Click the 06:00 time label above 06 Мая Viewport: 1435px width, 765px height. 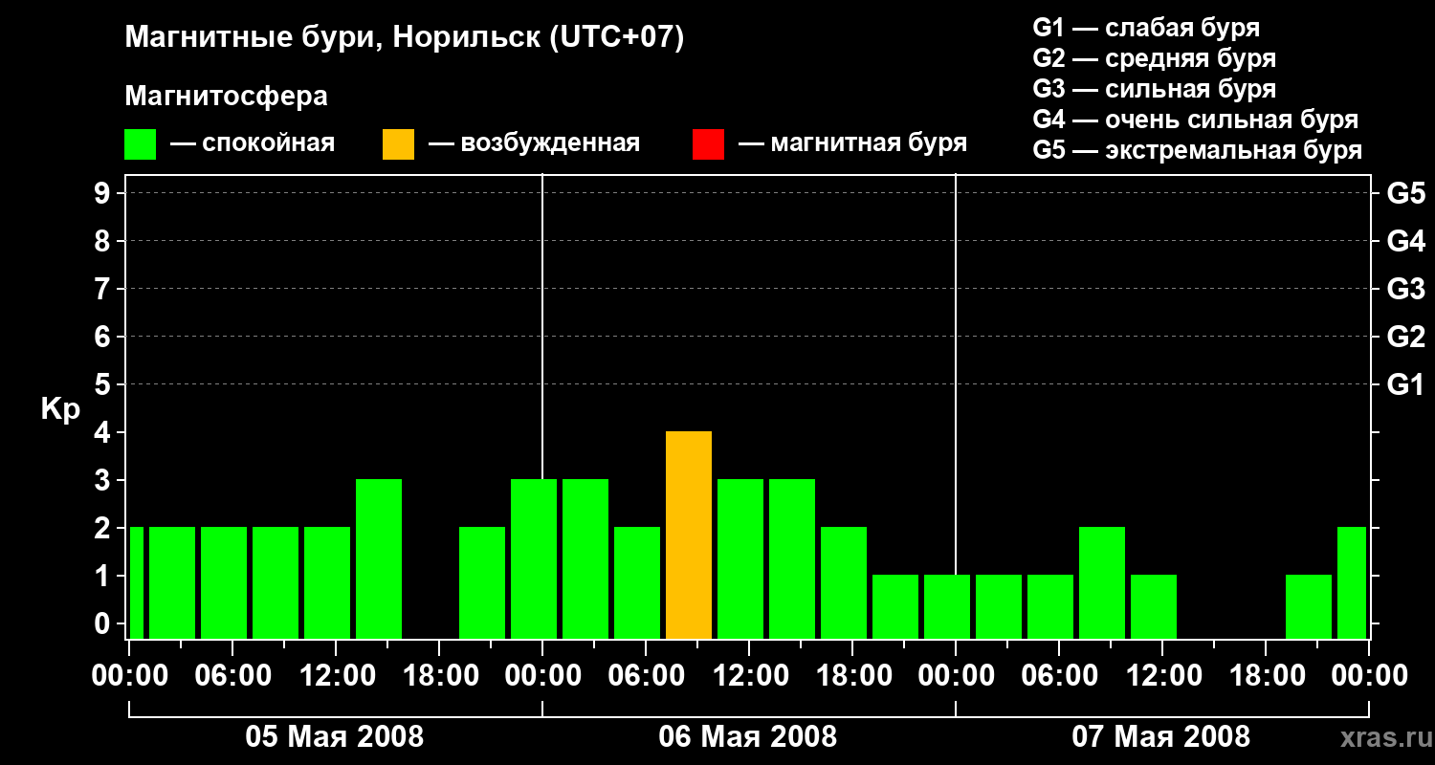646,676
